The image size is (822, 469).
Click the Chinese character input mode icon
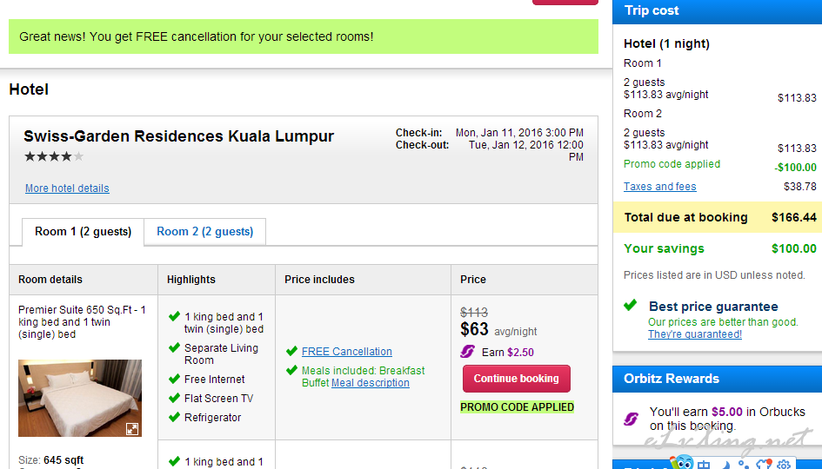[704, 465]
